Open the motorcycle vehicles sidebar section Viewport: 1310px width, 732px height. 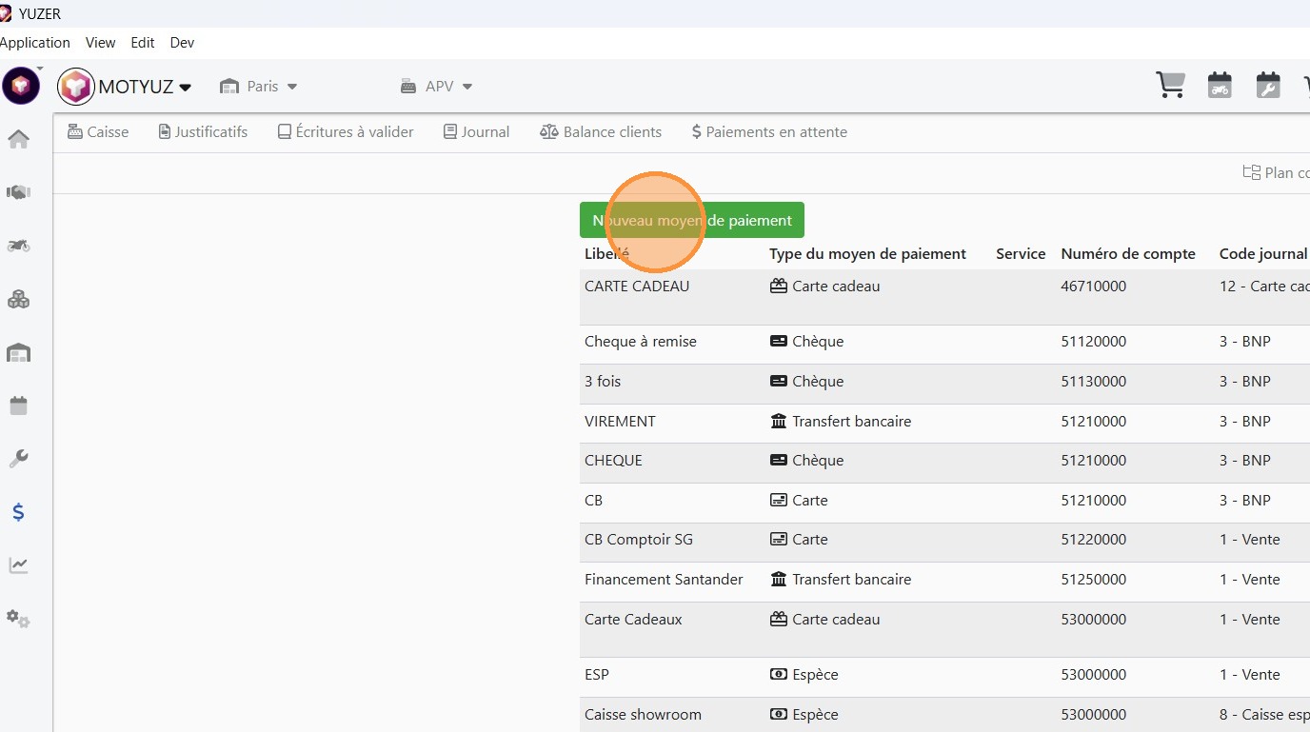(19, 246)
